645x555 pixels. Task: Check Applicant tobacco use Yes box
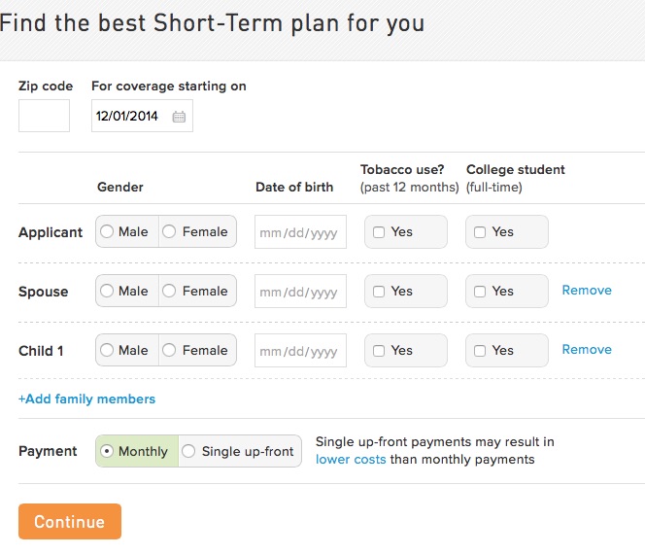point(379,232)
